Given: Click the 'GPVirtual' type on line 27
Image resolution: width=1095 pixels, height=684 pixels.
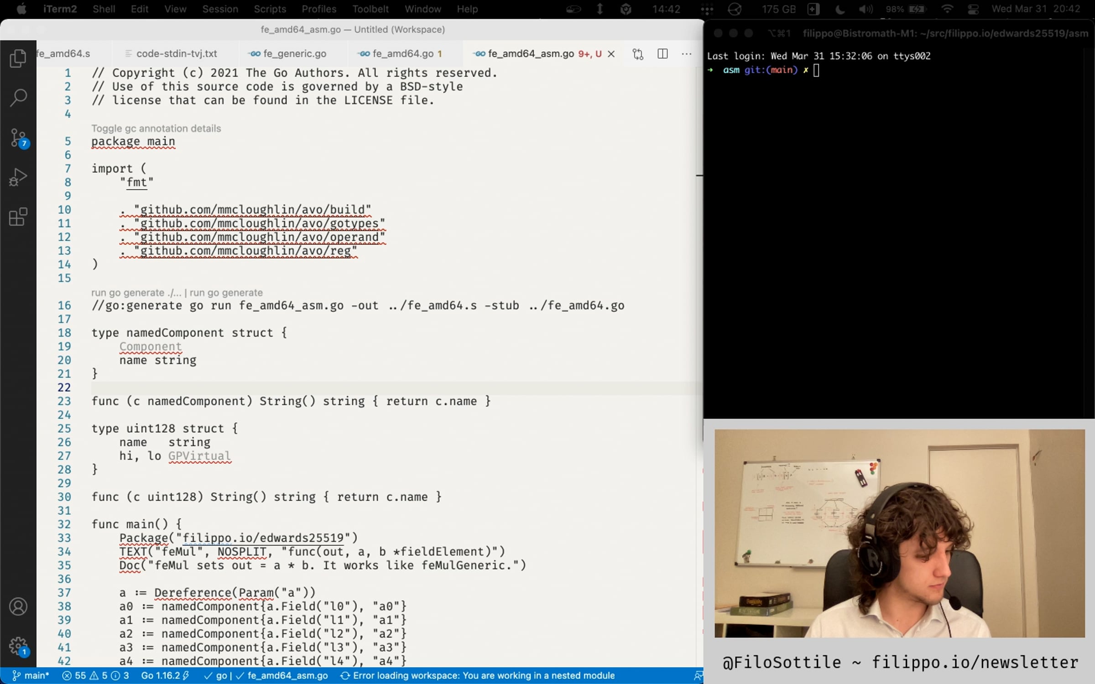Looking at the screenshot, I should (200, 456).
